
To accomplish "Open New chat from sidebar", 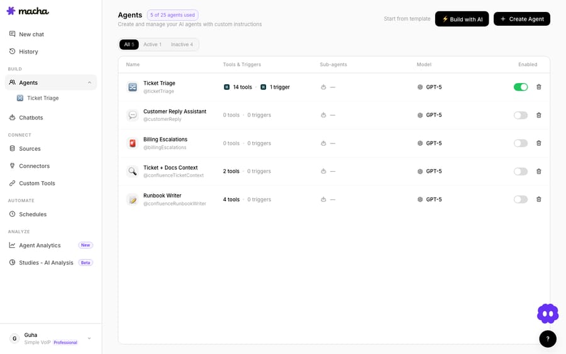I will pos(51,35).
